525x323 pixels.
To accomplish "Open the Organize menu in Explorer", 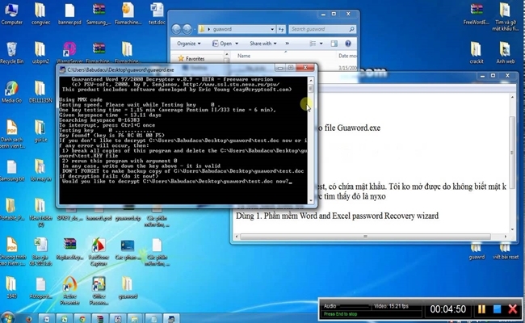I will click(x=188, y=44).
